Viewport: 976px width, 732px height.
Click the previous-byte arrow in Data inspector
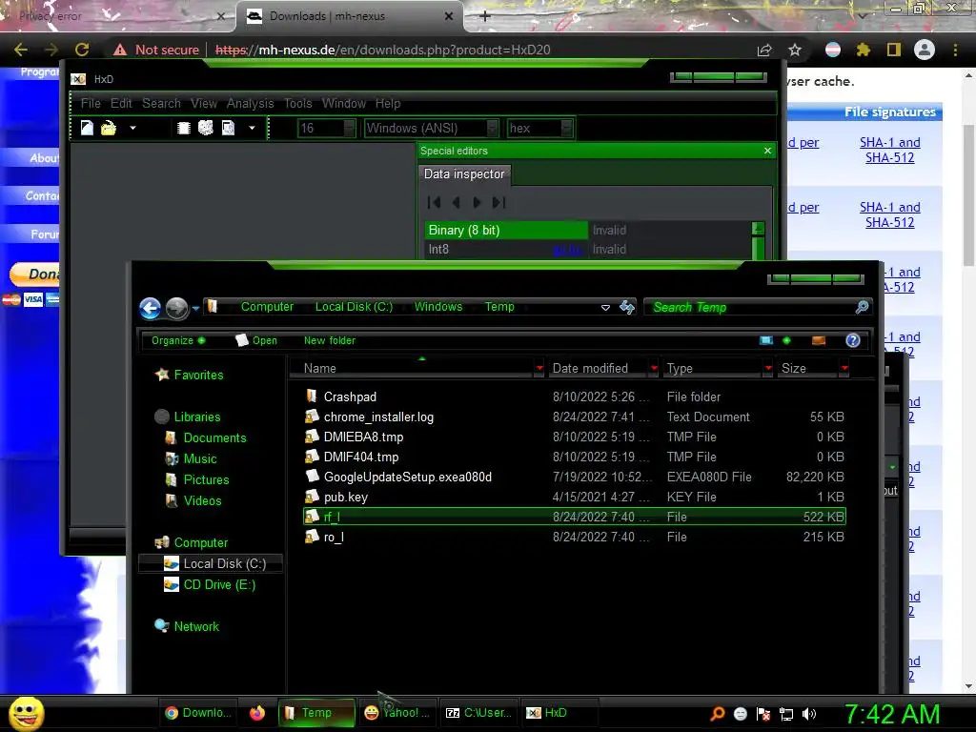[x=457, y=202]
